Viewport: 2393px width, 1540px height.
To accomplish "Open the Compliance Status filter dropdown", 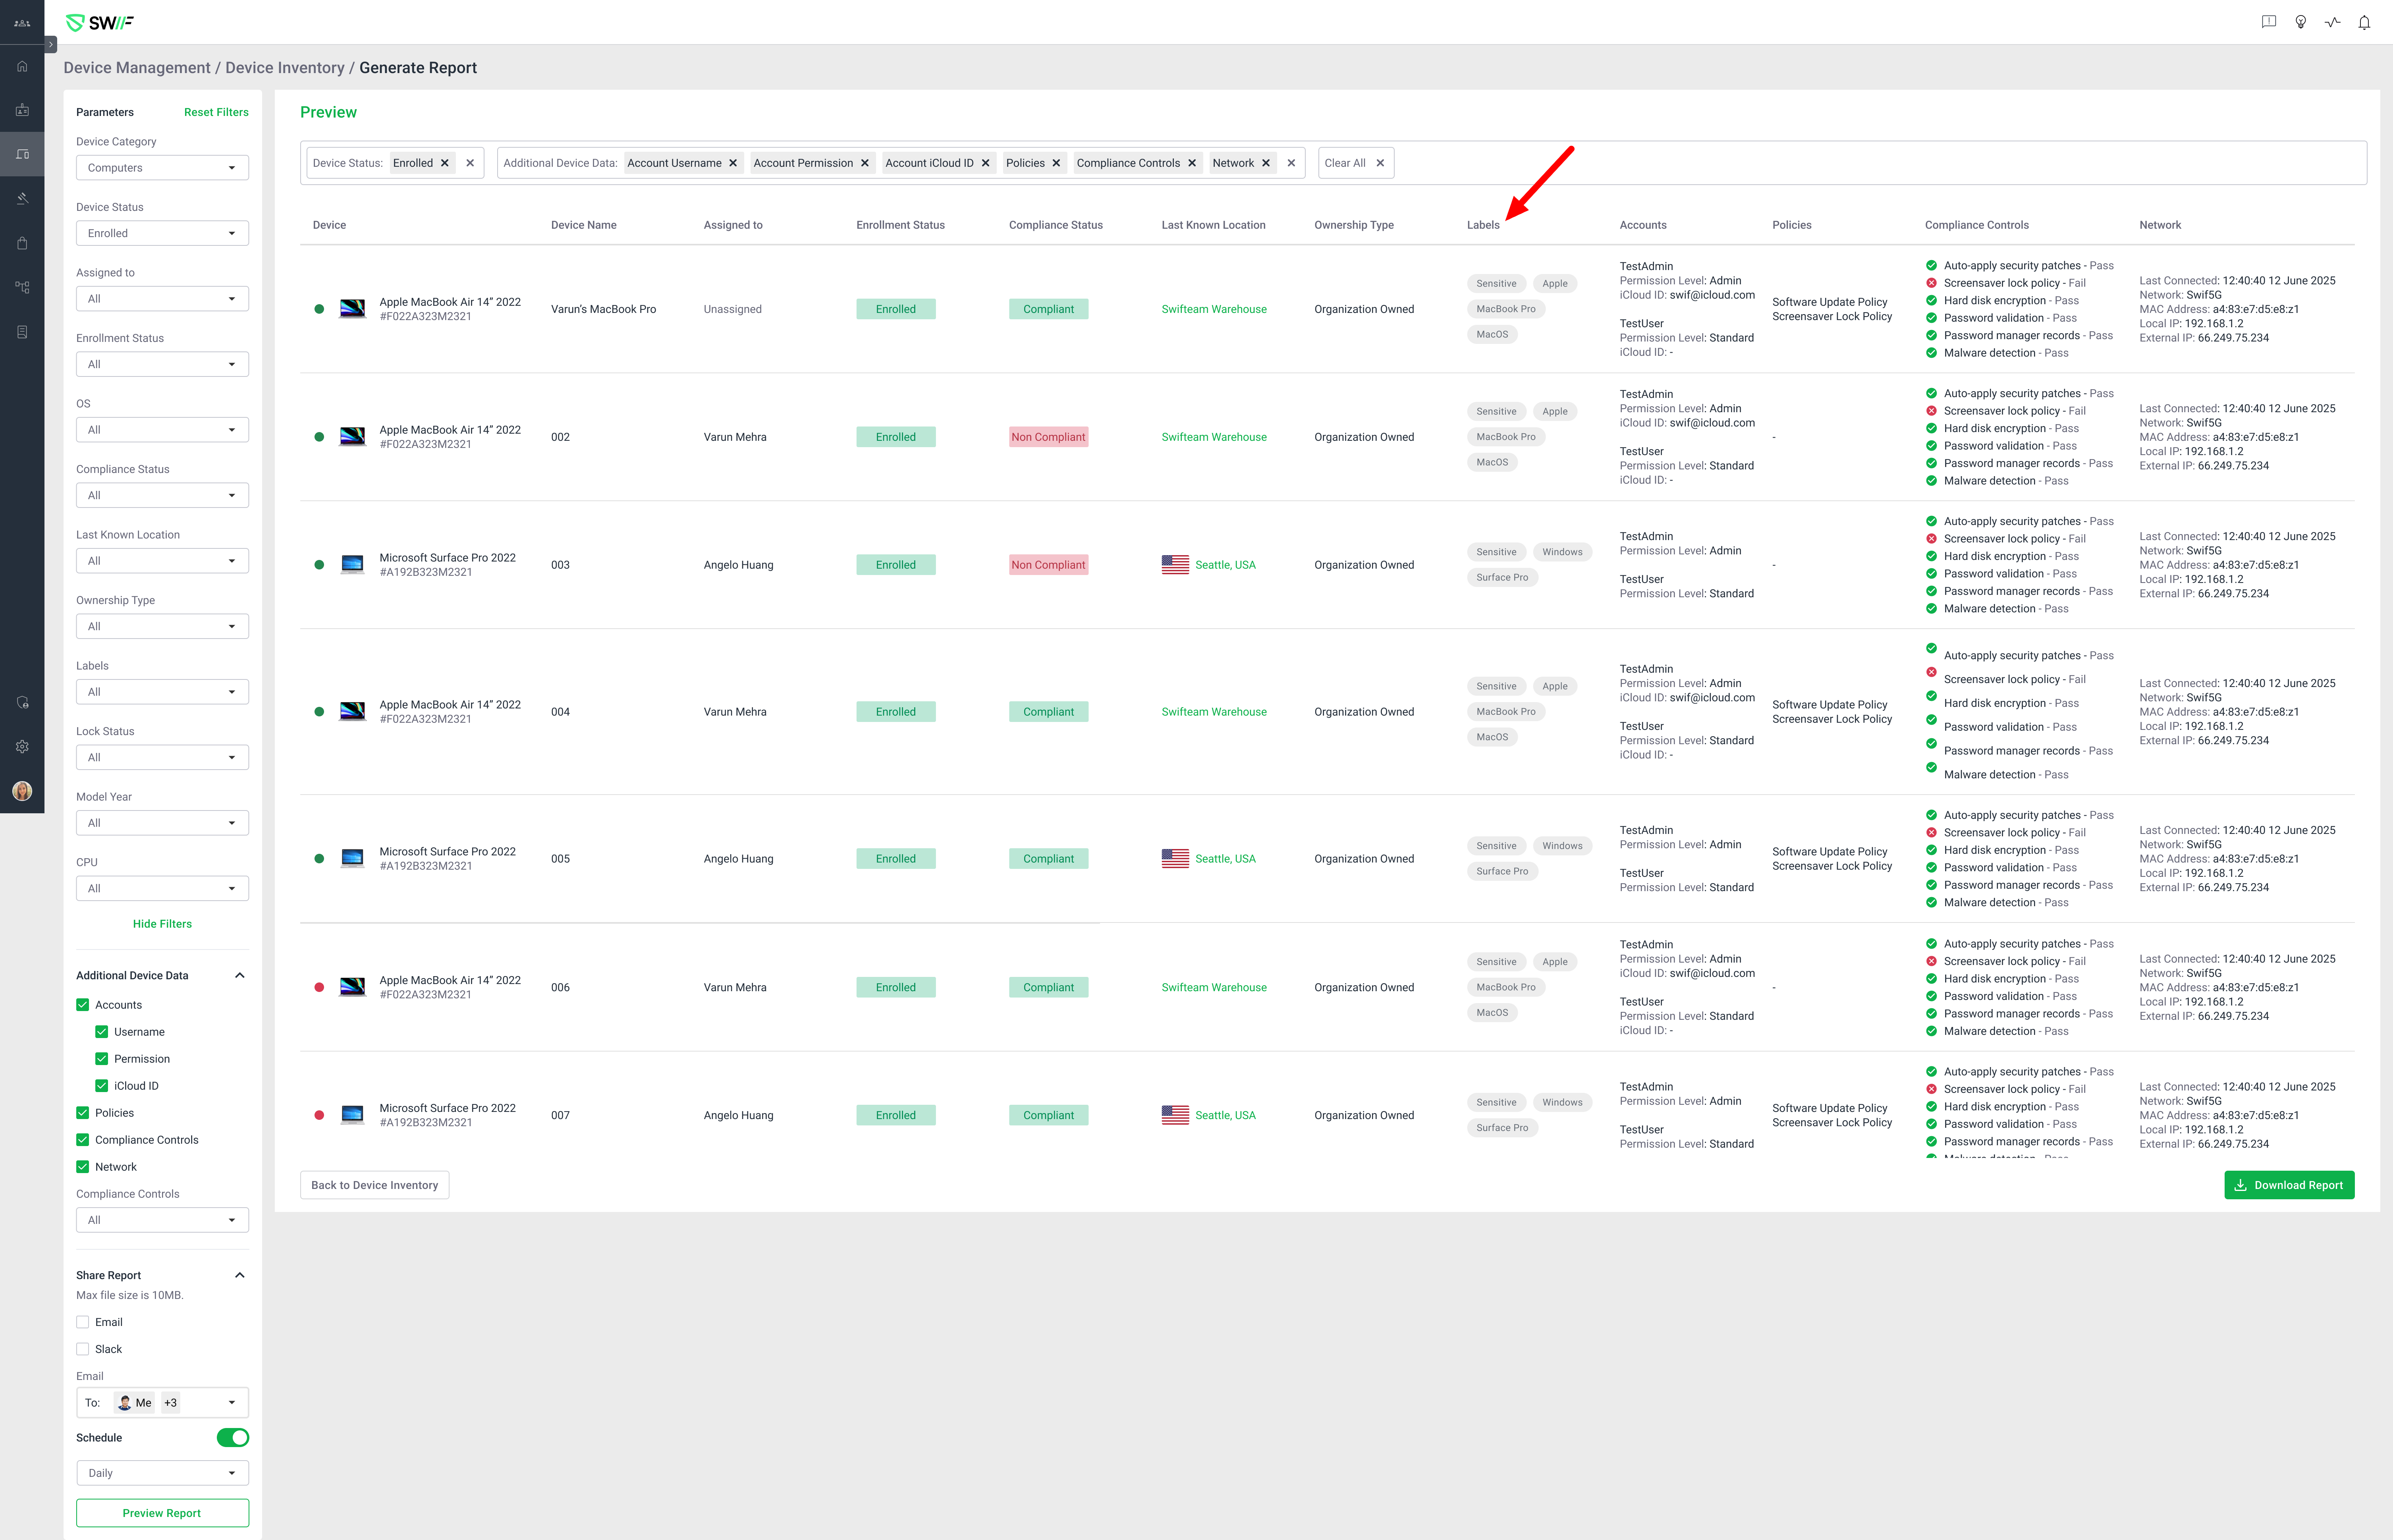I will pyautogui.click(x=162, y=495).
